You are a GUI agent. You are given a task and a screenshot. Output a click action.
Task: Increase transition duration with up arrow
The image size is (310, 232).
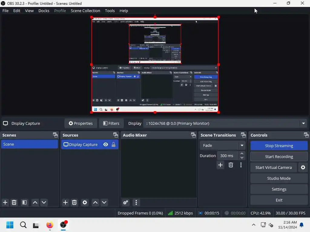coord(242,153)
